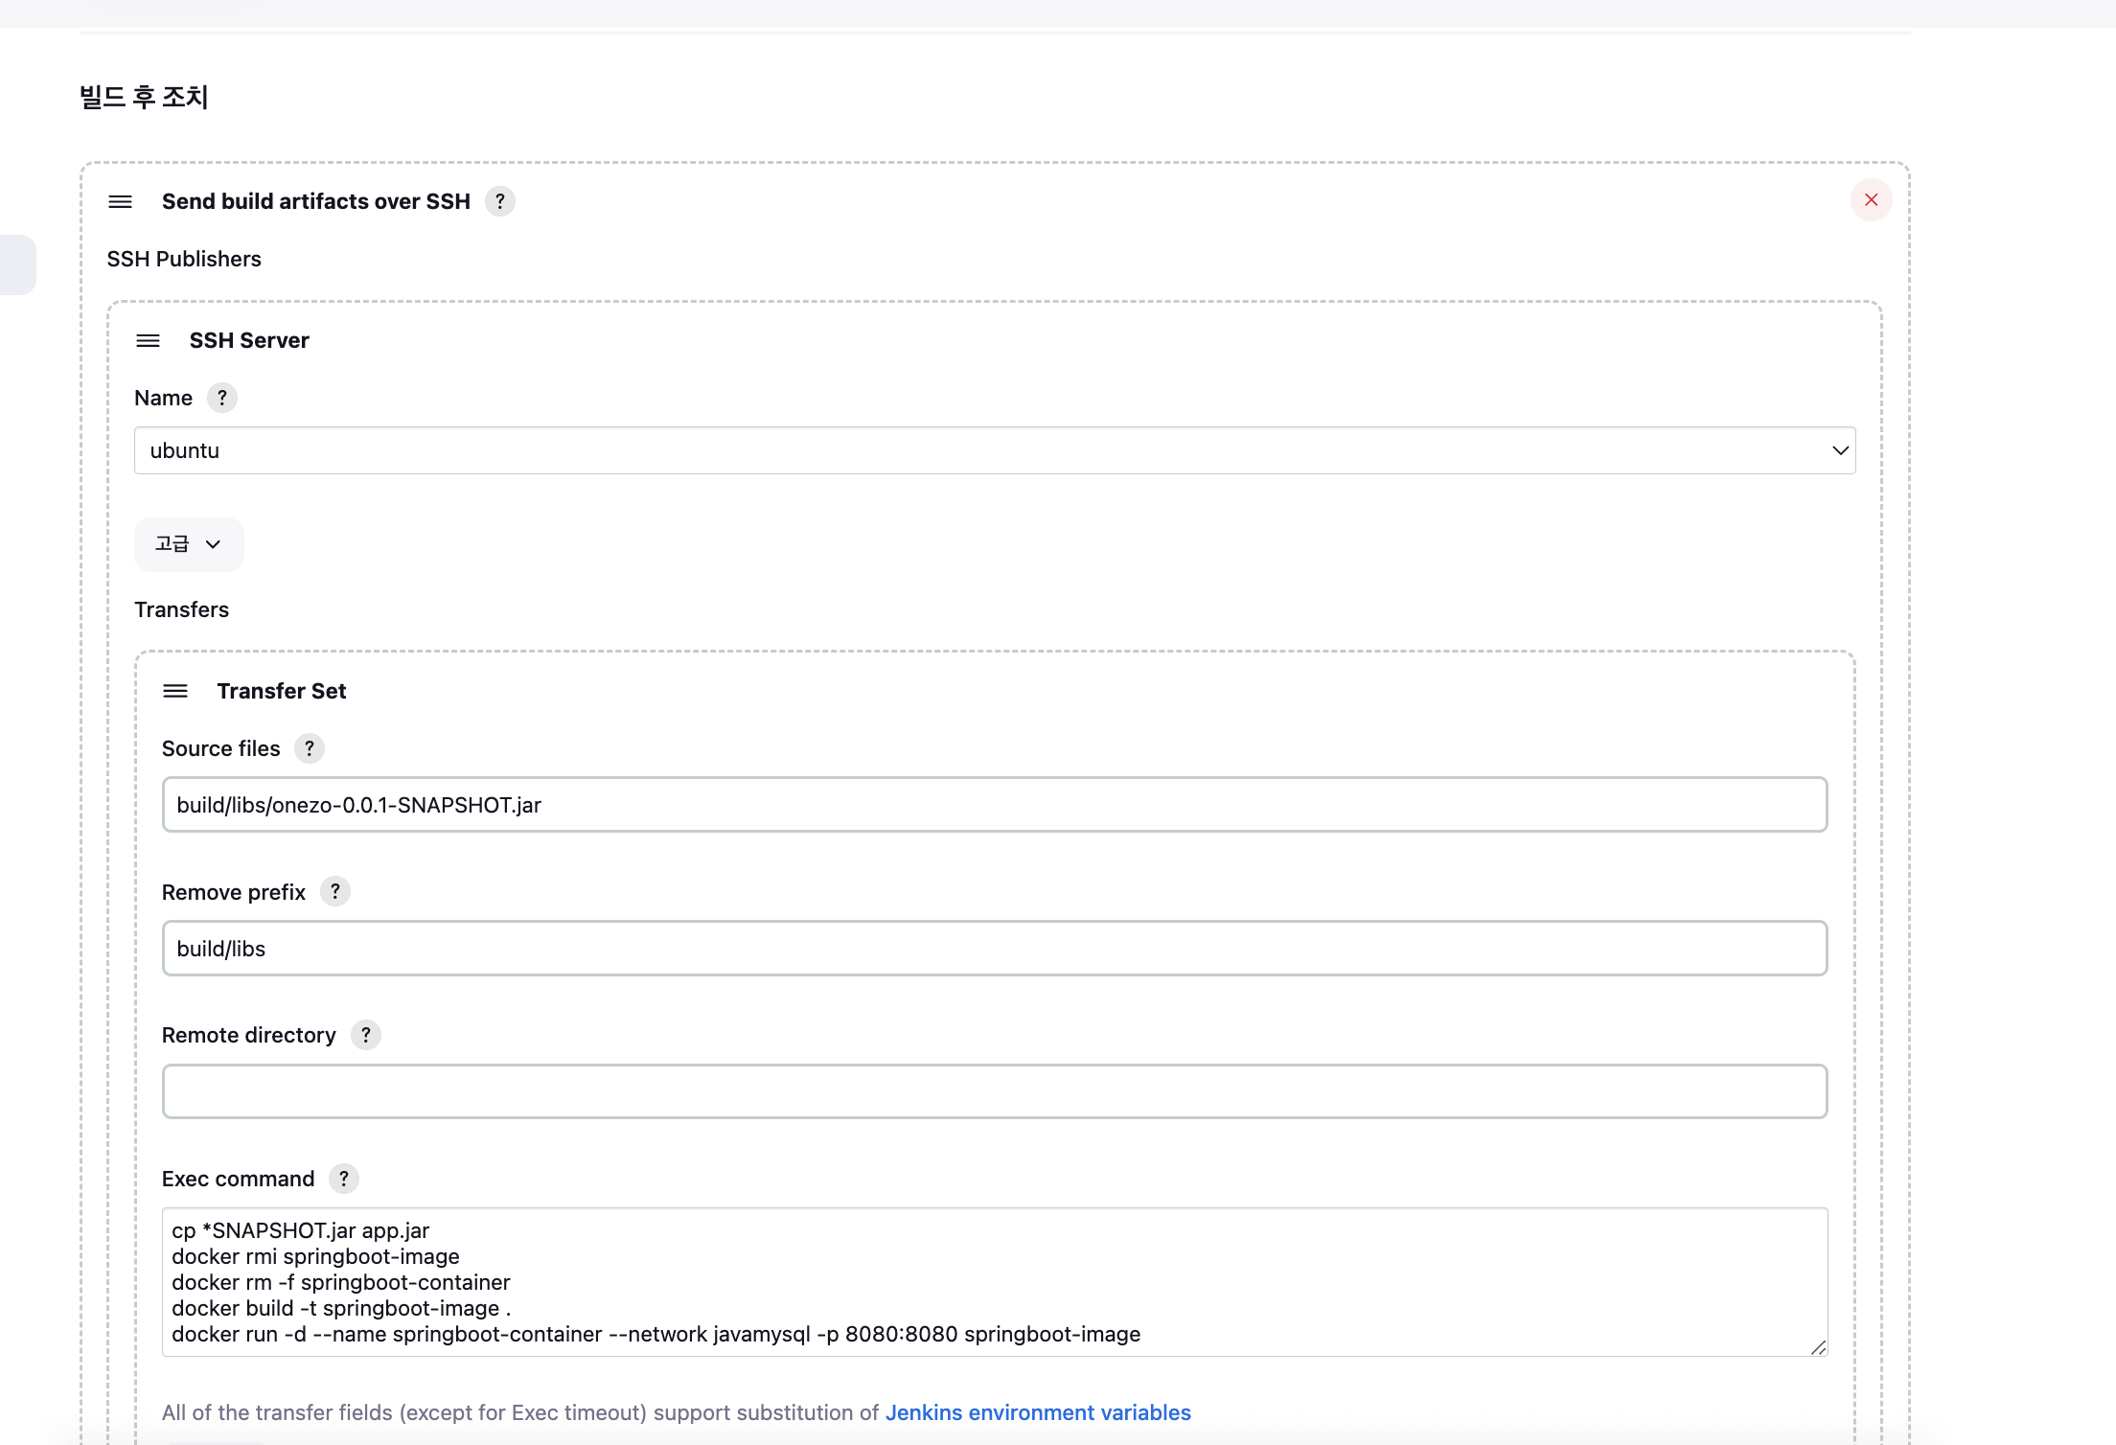Open help for Send build artifacts over SSH
The image size is (2116, 1445).
click(500, 201)
